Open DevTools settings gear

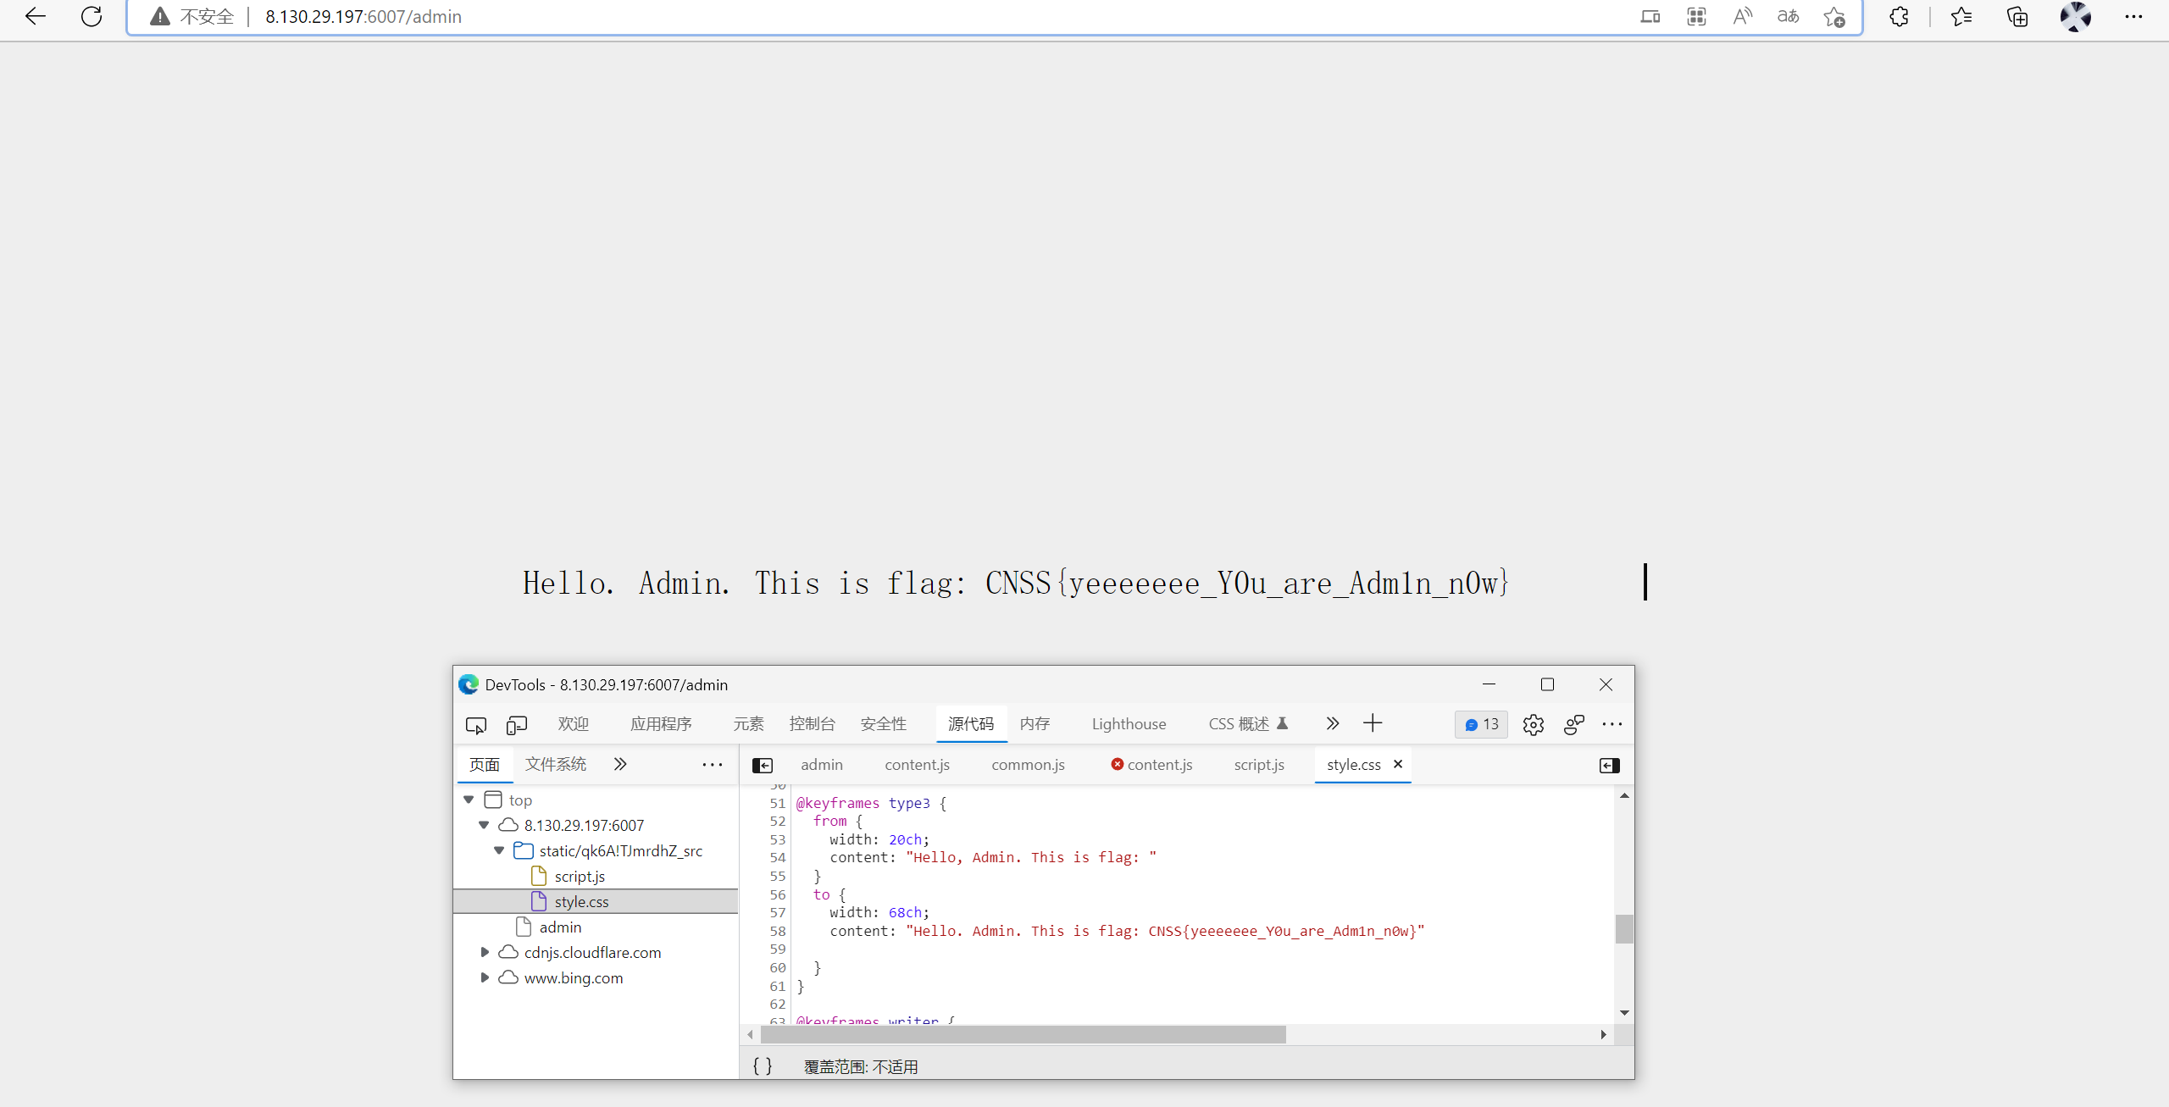point(1534,725)
